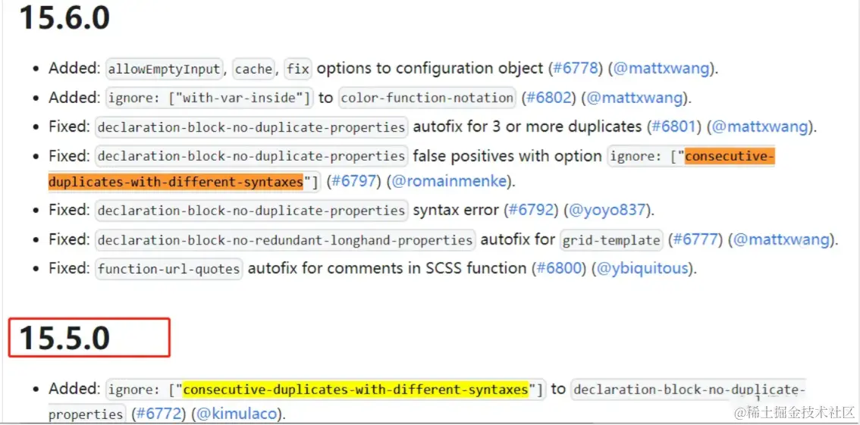This screenshot has height=425, width=860.
Task: Click the color-function-notation rule name
Action: [x=427, y=98]
